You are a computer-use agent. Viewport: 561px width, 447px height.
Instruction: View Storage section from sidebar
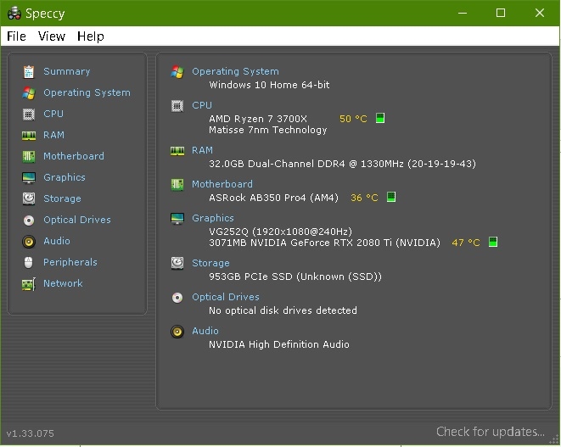[x=62, y=198]
